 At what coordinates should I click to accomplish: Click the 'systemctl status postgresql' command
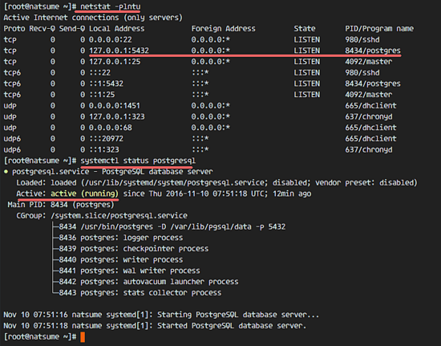[138, 161]
